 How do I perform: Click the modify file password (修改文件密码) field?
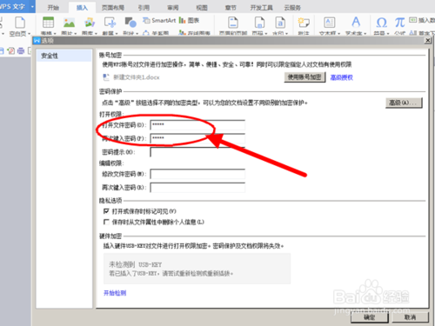pyautogui.click(x=197, y=174)
